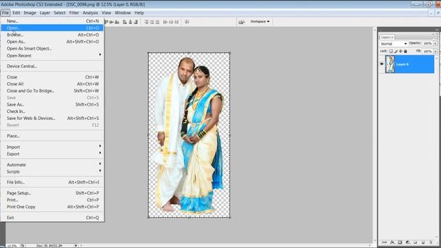
Task: Open the layer style fx menu
Action: 392,242
